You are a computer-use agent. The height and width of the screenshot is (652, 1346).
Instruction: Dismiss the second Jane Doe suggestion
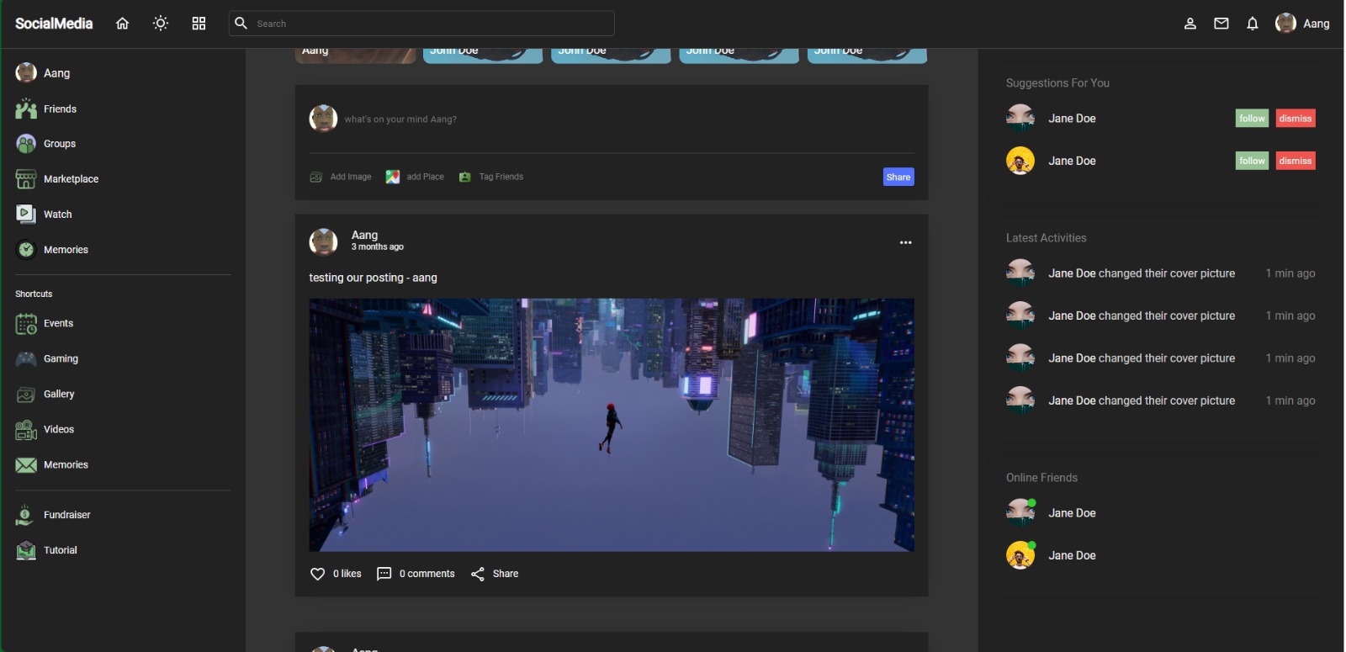click(x=1295, y=161)
